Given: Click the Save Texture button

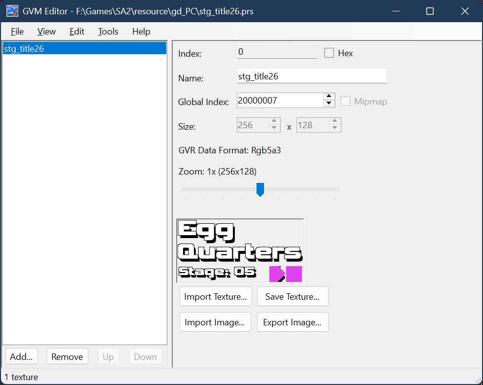Looking at the screenshot, I should coord(292,297).
